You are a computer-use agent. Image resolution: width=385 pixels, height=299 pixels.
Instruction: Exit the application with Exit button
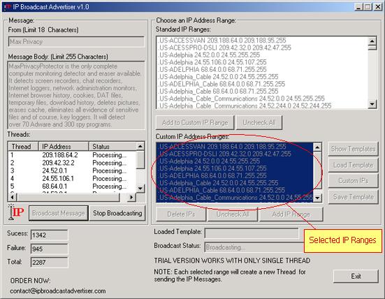[356, 276]
